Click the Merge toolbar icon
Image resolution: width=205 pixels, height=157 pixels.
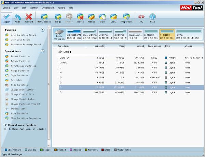[58, 18]
